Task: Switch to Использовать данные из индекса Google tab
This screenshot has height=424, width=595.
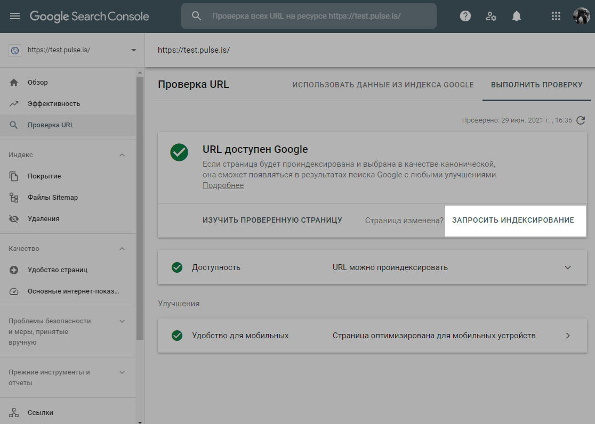Action: (383, 85)
